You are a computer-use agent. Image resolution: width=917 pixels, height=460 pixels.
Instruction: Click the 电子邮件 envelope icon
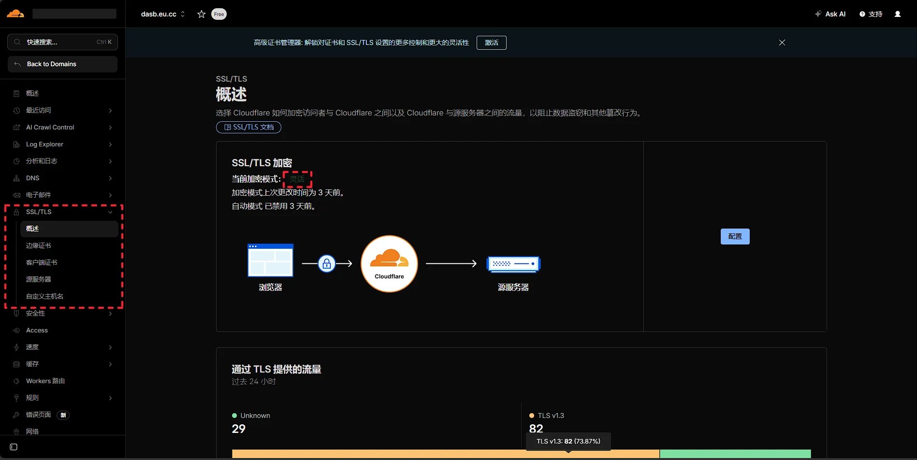click(16, 195)
